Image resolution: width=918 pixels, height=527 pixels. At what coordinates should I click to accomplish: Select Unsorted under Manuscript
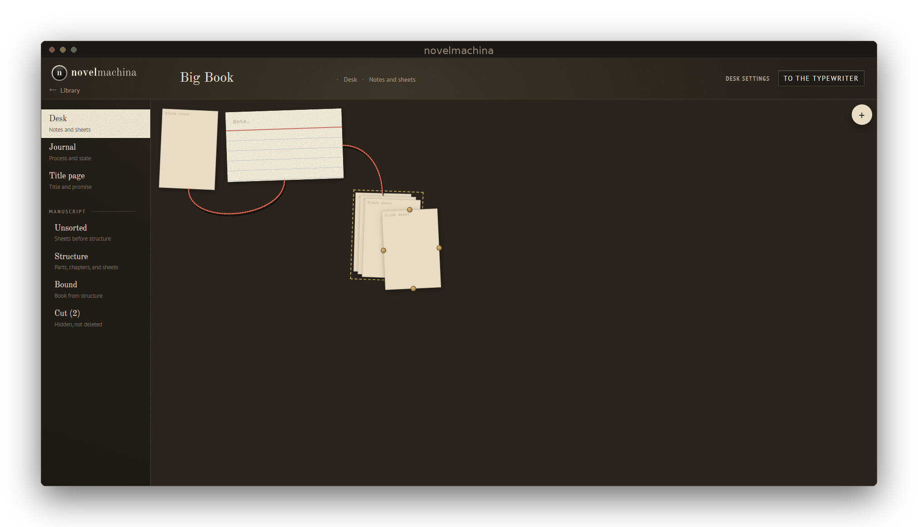pos(96,232)
